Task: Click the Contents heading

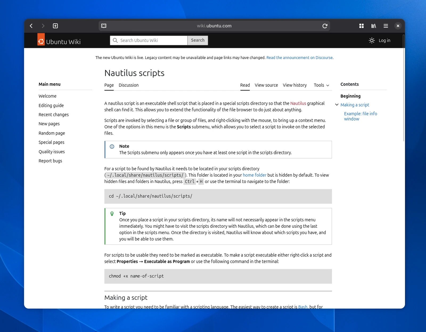Action: 350,84
